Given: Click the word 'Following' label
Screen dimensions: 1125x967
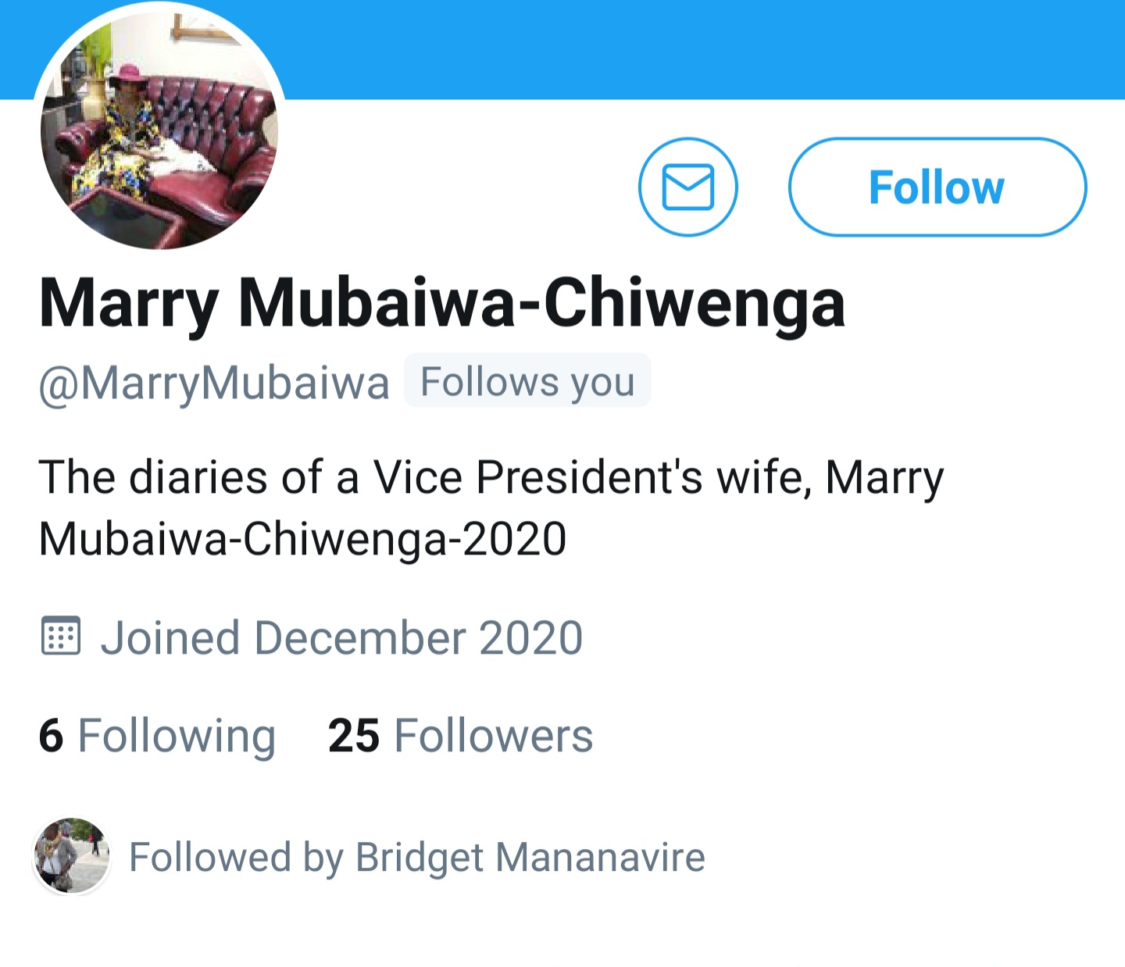Looking at the screenshot, I should [x=177, y=736].
